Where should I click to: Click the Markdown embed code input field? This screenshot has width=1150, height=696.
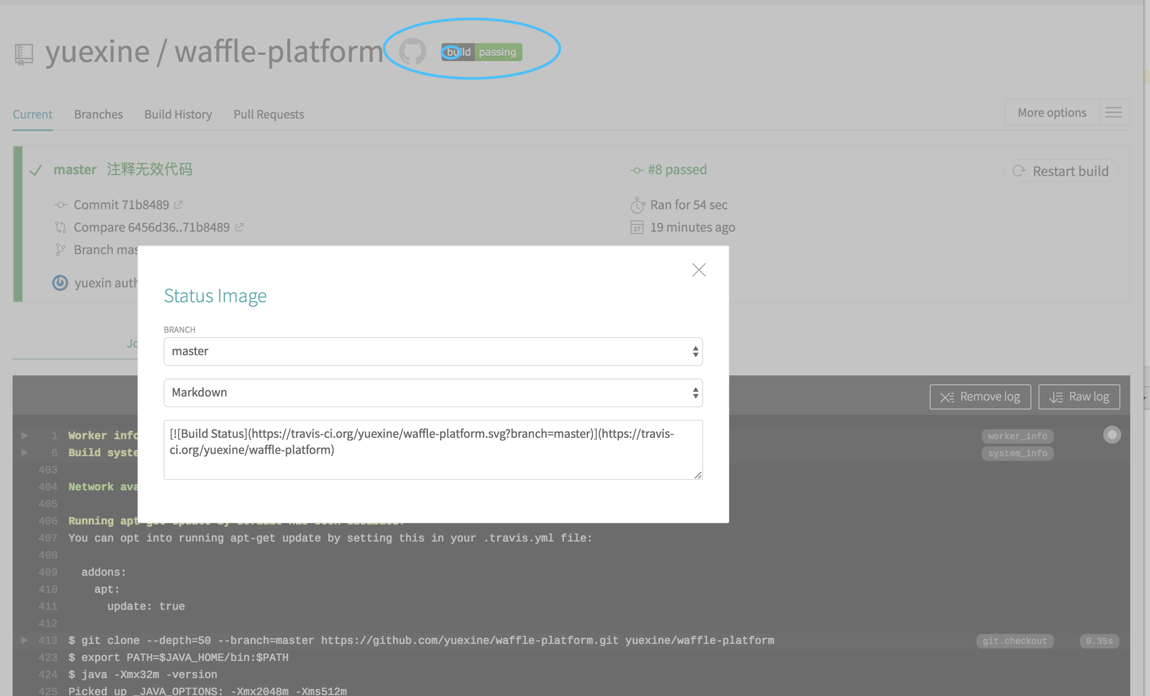click(x=434, y=450)
